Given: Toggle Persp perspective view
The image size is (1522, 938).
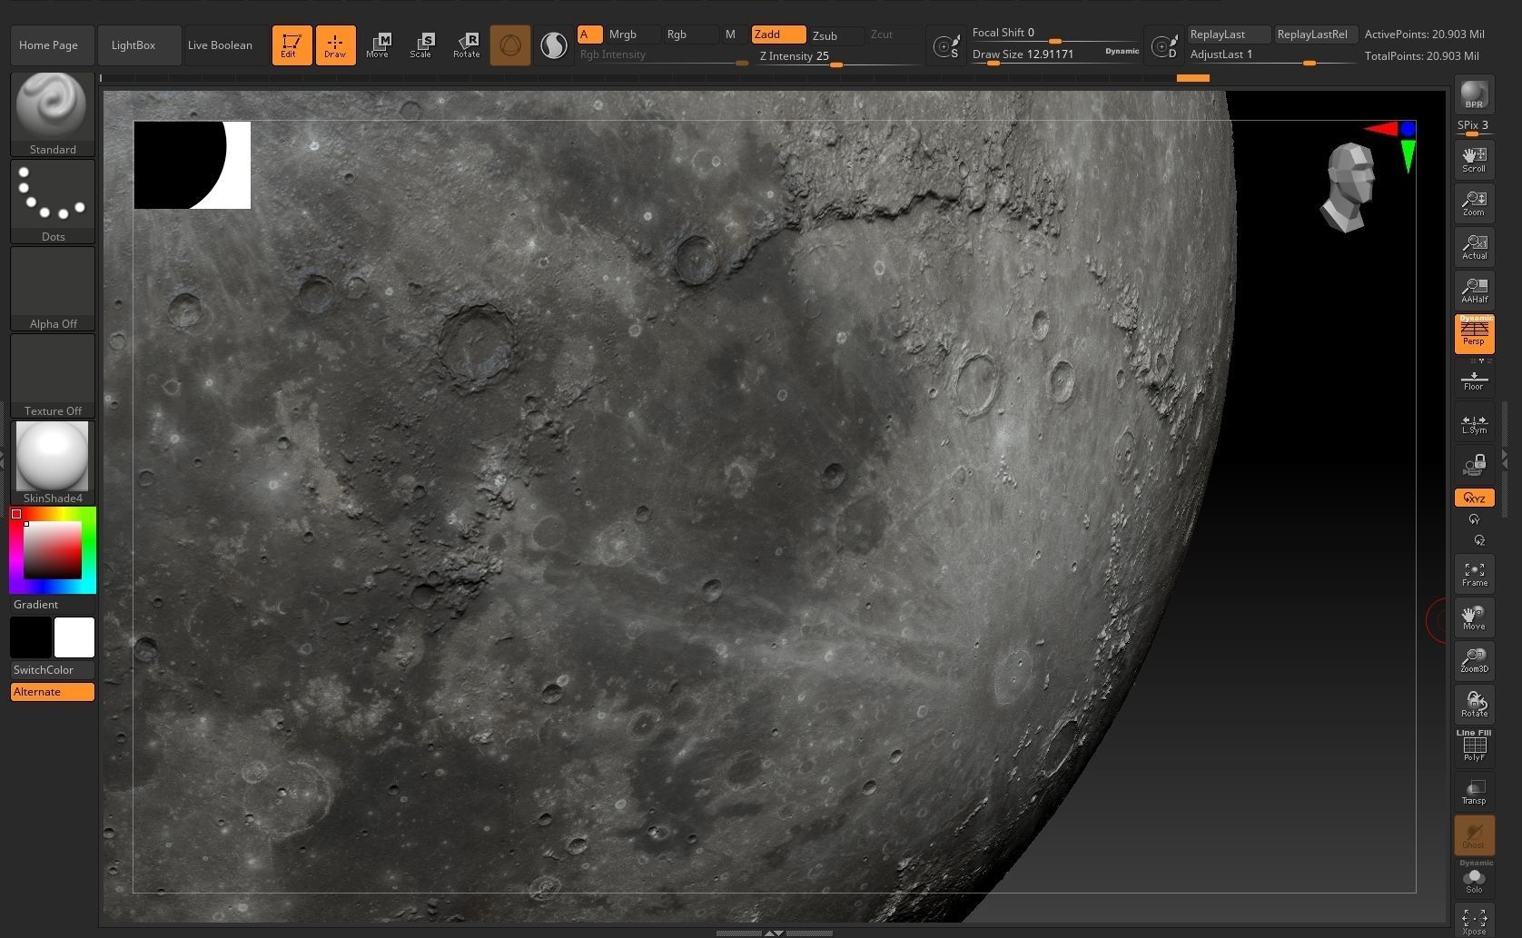Looking at the screenshot, I should 1474,334.
